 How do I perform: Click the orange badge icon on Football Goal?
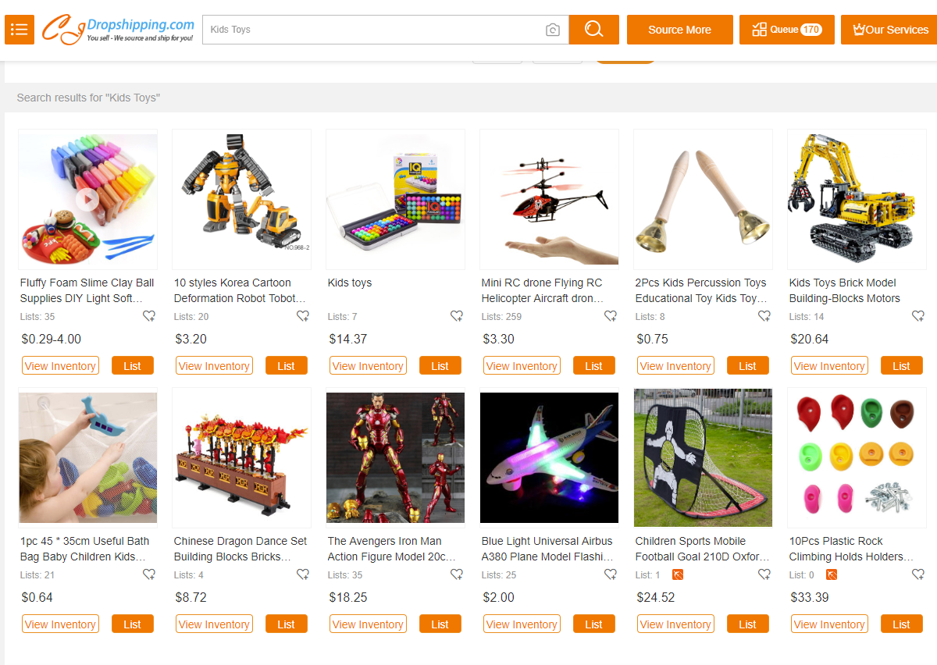point(678,575)
